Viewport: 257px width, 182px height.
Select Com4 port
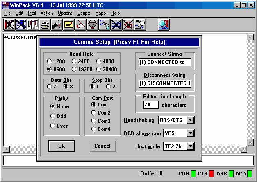93,129
